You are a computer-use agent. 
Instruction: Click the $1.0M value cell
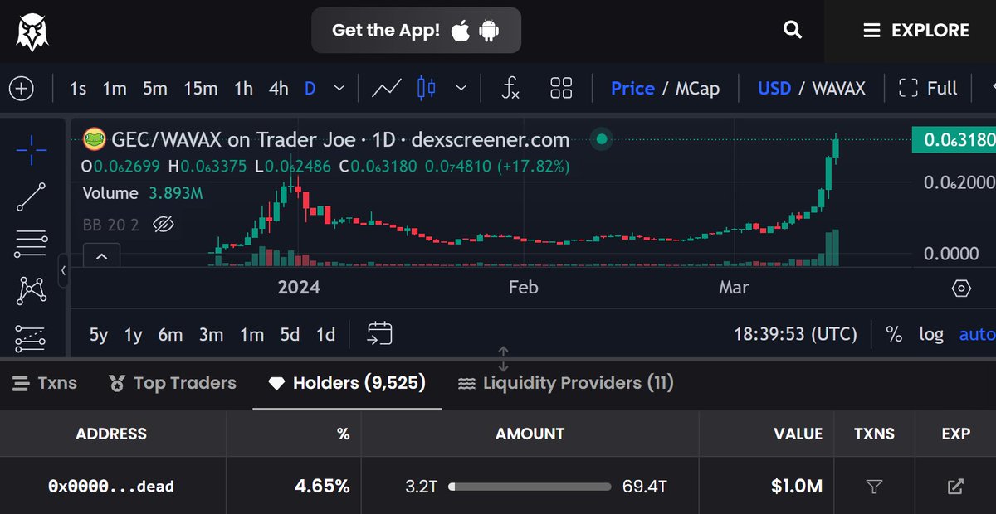tap(797, 487)
